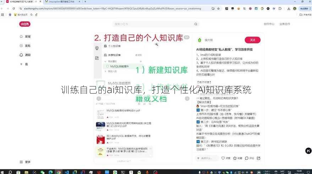Open the 发现 sidebar item
Screen dimensions: 312x174
click(x=25, y=37)
